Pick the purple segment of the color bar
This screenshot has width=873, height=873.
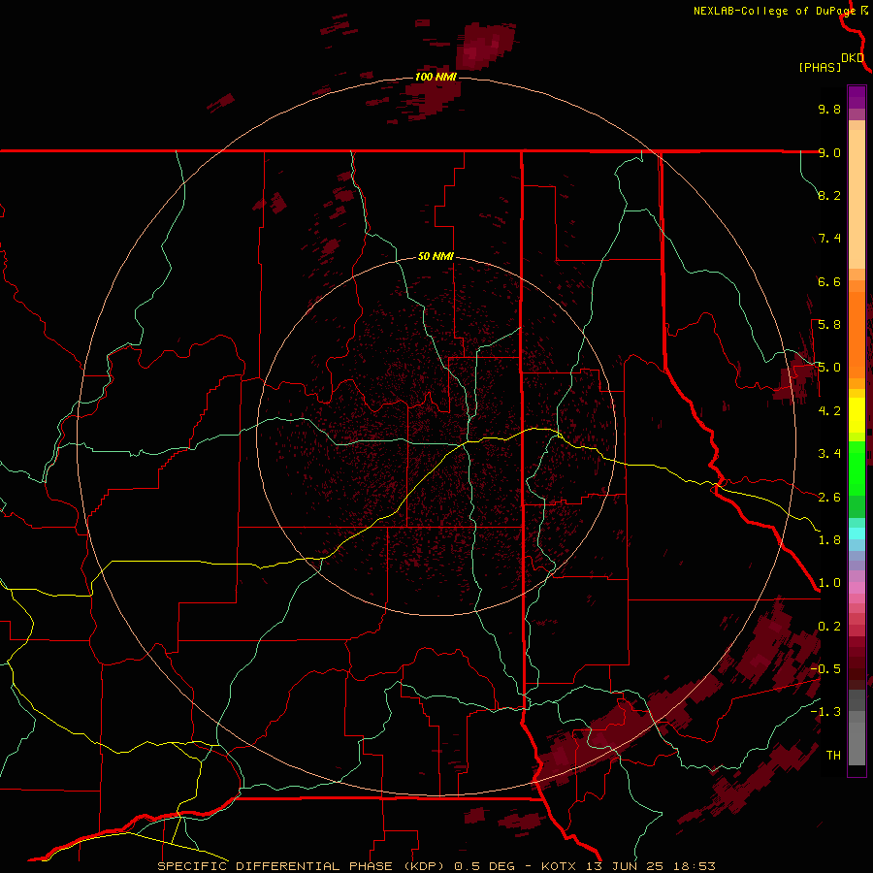(x=857, y=97)
